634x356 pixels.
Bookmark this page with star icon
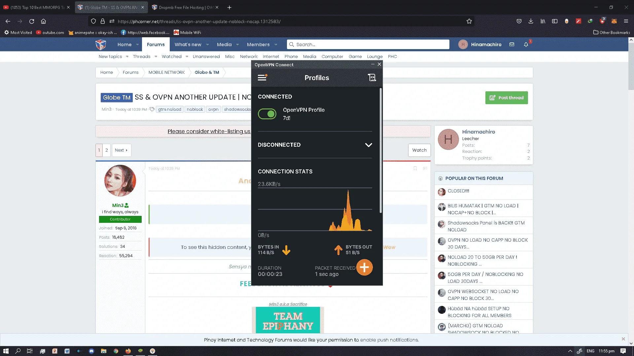point(469,21)
